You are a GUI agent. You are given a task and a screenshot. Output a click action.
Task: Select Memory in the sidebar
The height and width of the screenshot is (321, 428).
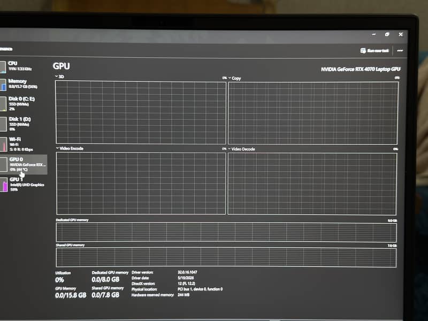(x=23, y=84)
